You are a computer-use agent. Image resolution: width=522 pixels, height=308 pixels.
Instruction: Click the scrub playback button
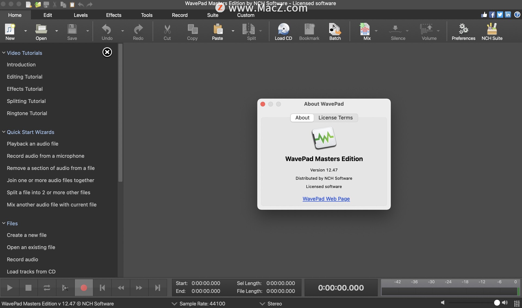(x=65, y=288)
